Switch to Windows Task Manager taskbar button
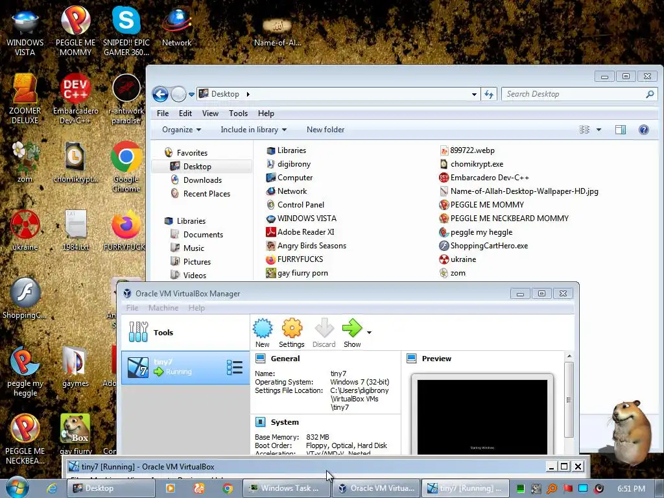The height and width of the screenshot is (498, 664). coord(286,488)
